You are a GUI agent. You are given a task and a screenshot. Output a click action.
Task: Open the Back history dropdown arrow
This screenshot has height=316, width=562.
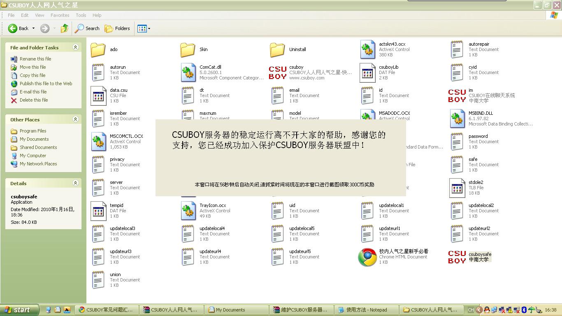click(x=33, y=28)
